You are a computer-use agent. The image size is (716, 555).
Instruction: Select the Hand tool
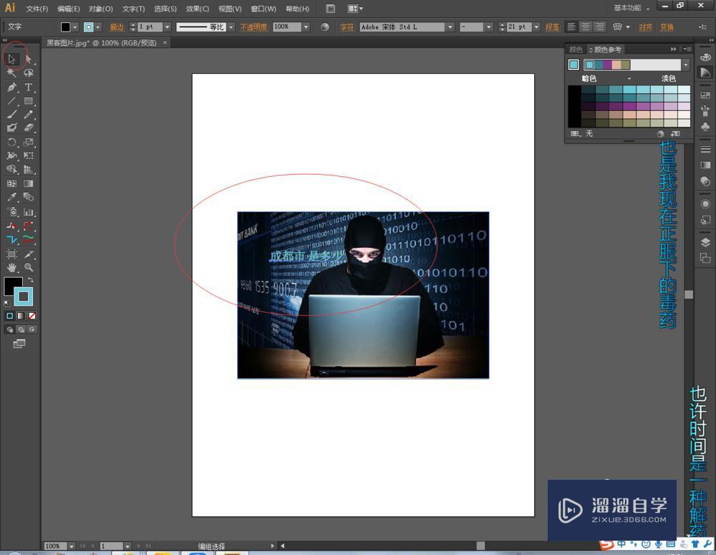(12, 268)
